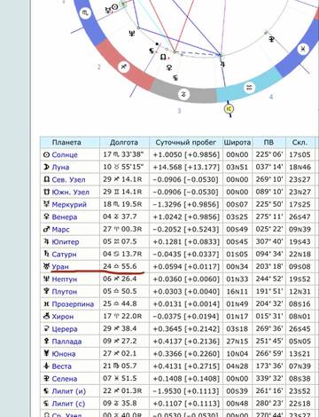Image resolution: width=319 pixels, height=417 pixels.
Task: Select Pluto latitude value 16N11
Action: 237,291
